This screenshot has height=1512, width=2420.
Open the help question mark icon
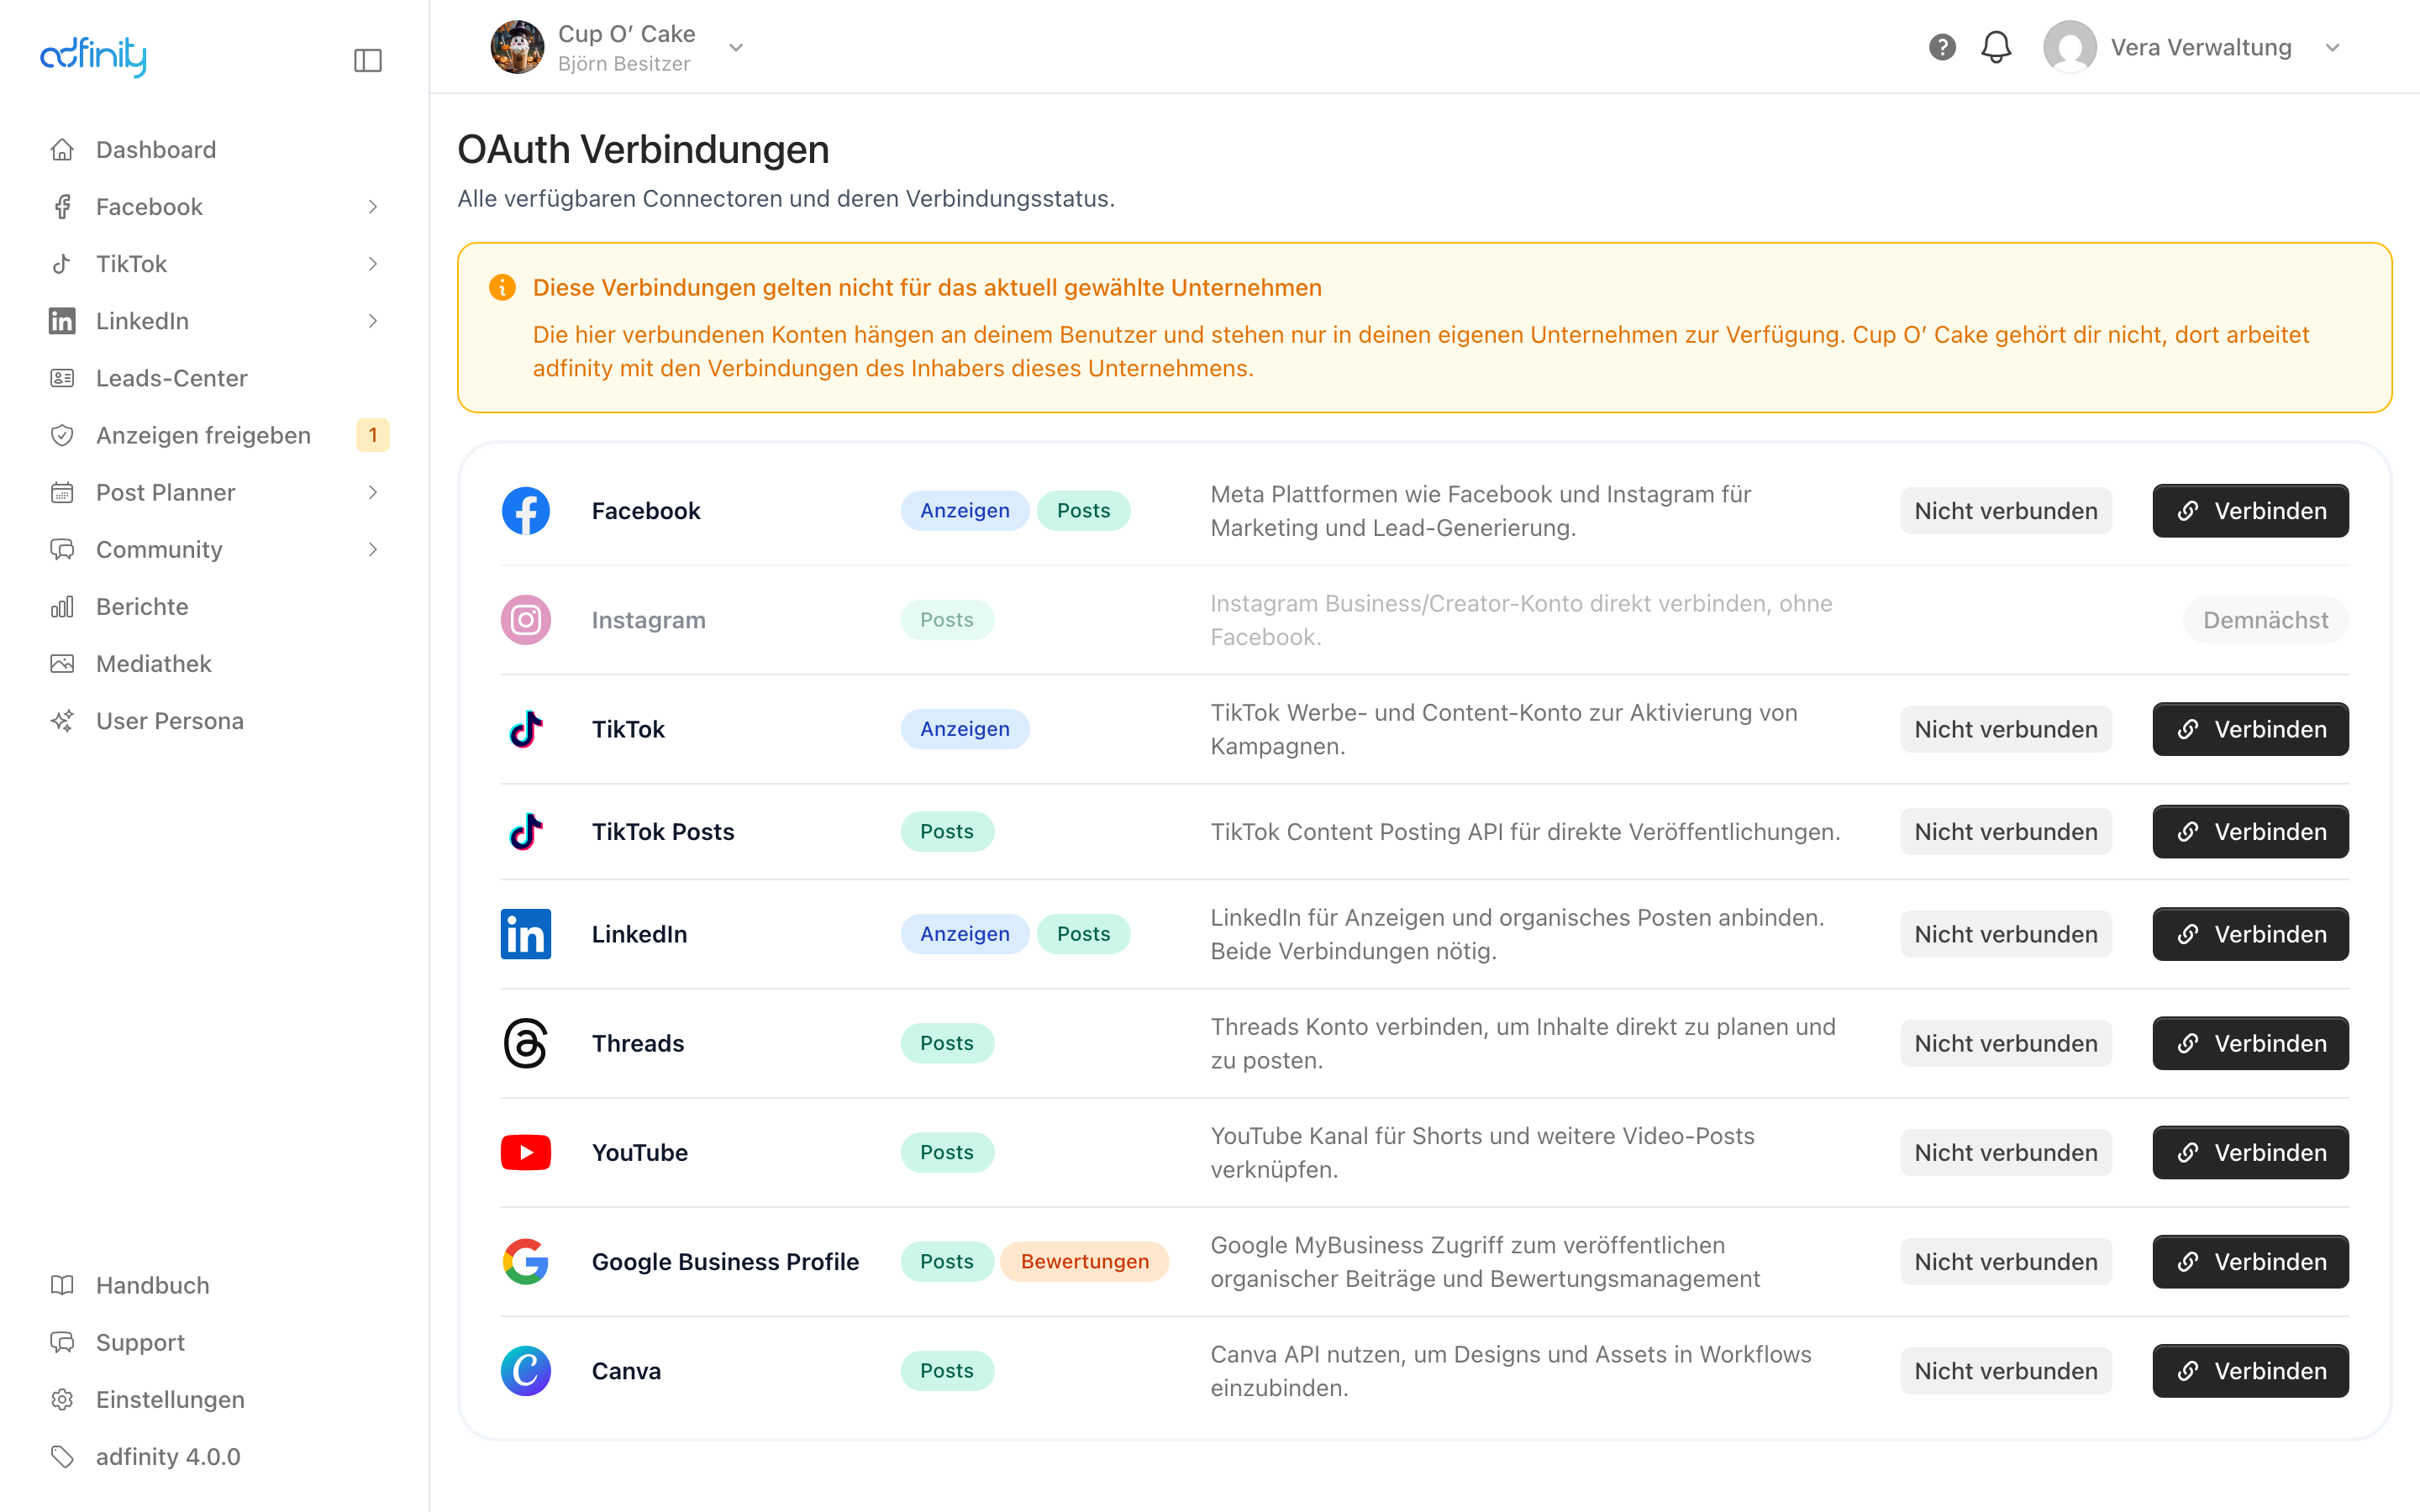[1942, 47]
